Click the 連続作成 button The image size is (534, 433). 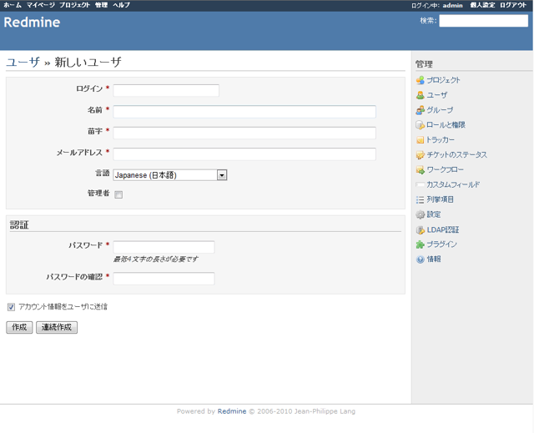(57, 328)
